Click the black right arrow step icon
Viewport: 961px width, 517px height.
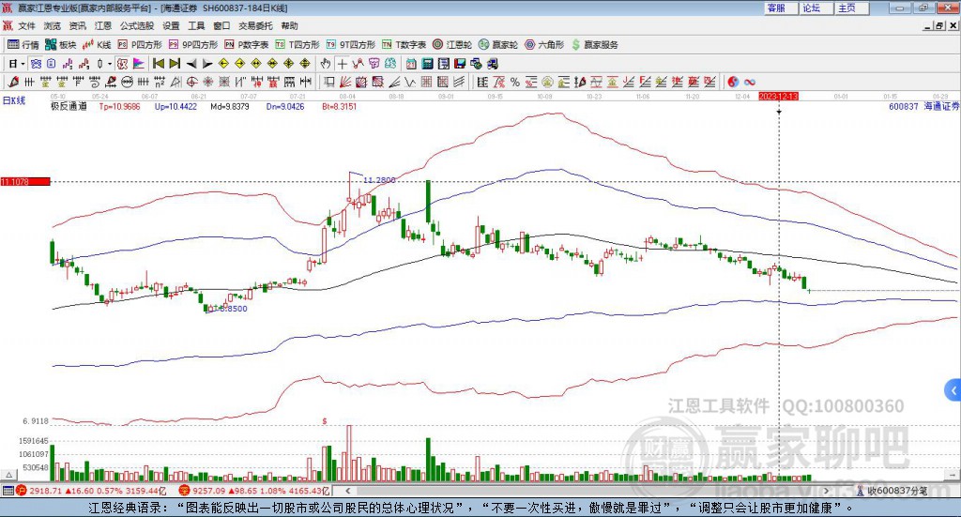(207, 64)
